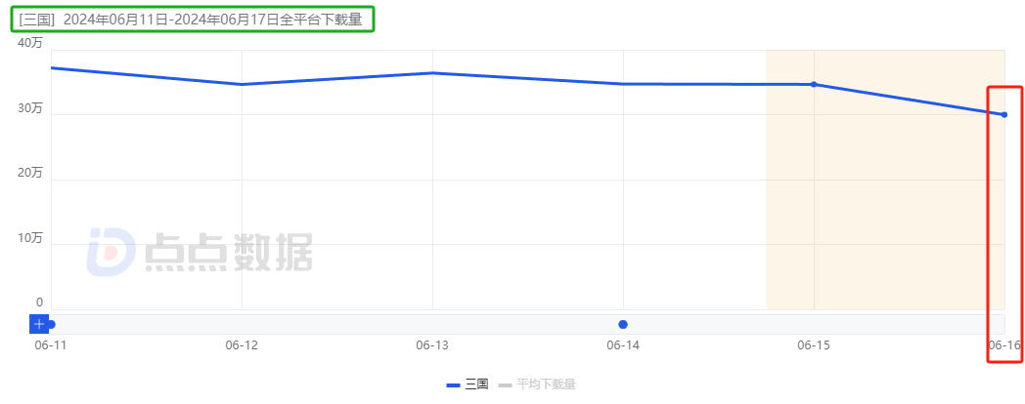1025x404 pixels.
Task: Click the gray 平均下载量 legend marker
Action: tap(505, 385)
